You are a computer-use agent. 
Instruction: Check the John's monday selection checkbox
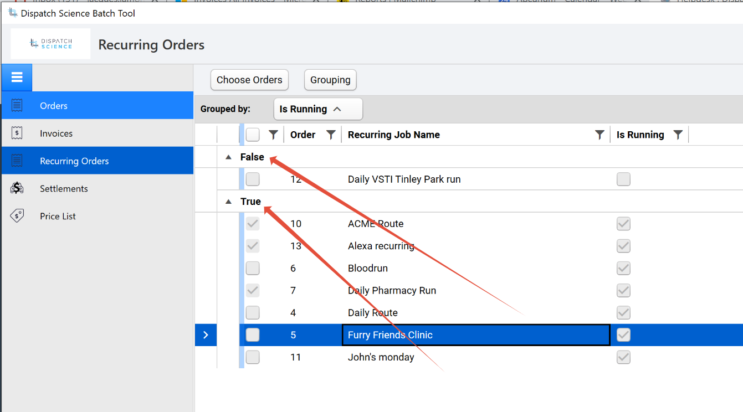coord(253,357)
